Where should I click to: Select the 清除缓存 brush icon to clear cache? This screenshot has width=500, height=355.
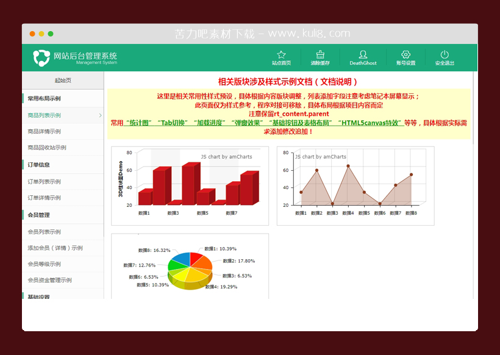[321, 53]
